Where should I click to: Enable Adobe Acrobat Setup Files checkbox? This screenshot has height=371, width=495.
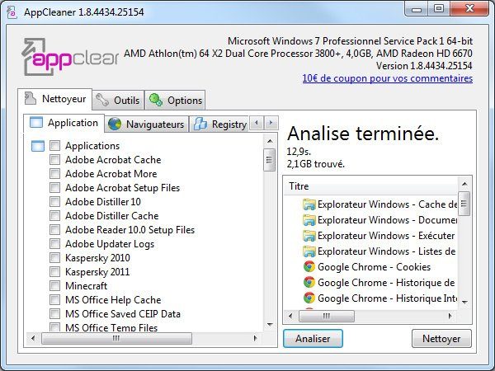click(x=55, y=188)
